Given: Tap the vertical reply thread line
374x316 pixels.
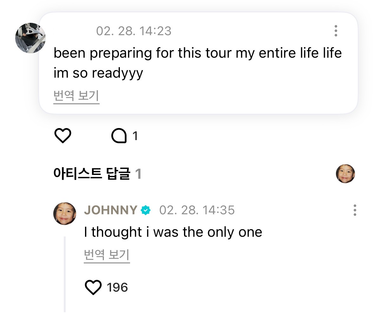Looking at the screenshot, I should pyautogui.click(x=65, y=274).
